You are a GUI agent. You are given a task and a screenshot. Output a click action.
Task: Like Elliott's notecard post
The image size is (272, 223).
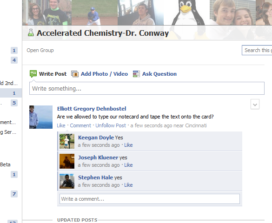click(x=61, y=125)
